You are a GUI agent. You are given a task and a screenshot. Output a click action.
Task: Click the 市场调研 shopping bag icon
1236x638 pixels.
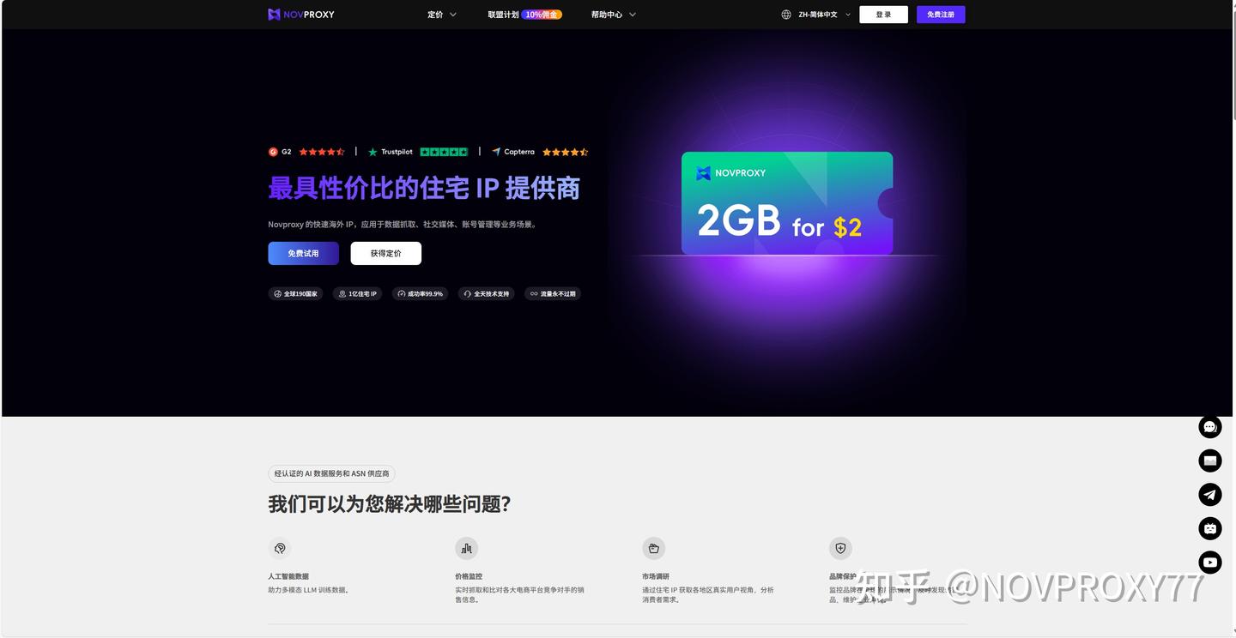click(653, 548)
